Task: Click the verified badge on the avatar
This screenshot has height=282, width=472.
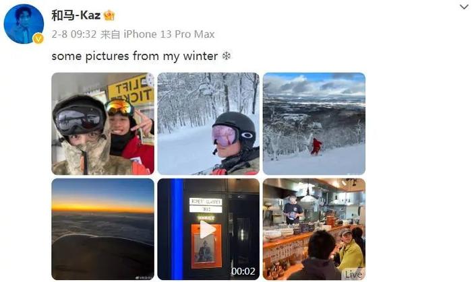Action: 38,39
